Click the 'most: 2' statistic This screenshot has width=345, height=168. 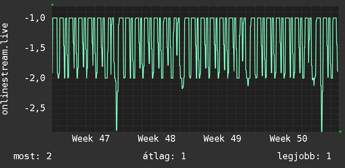(33, 156)
